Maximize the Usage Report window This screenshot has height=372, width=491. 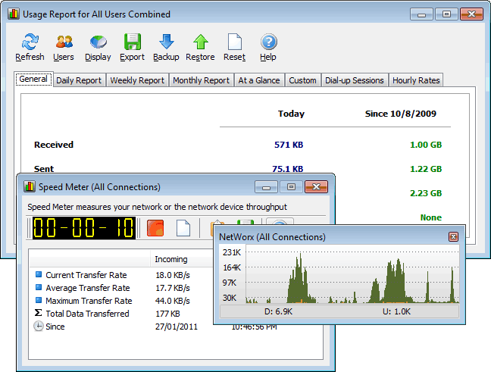point(446,14)
